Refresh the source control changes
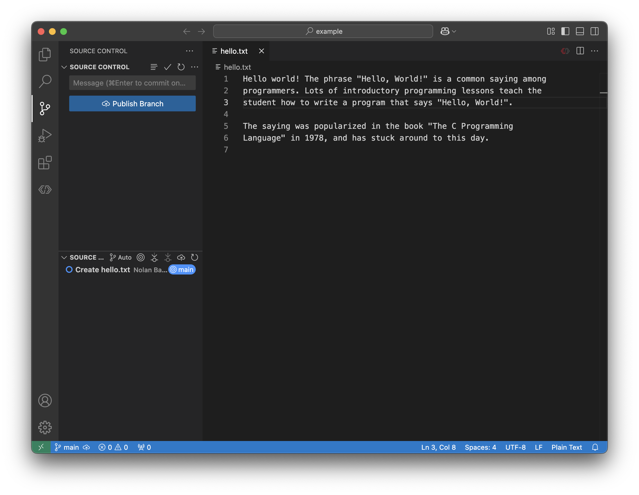 tap(181, 67)
